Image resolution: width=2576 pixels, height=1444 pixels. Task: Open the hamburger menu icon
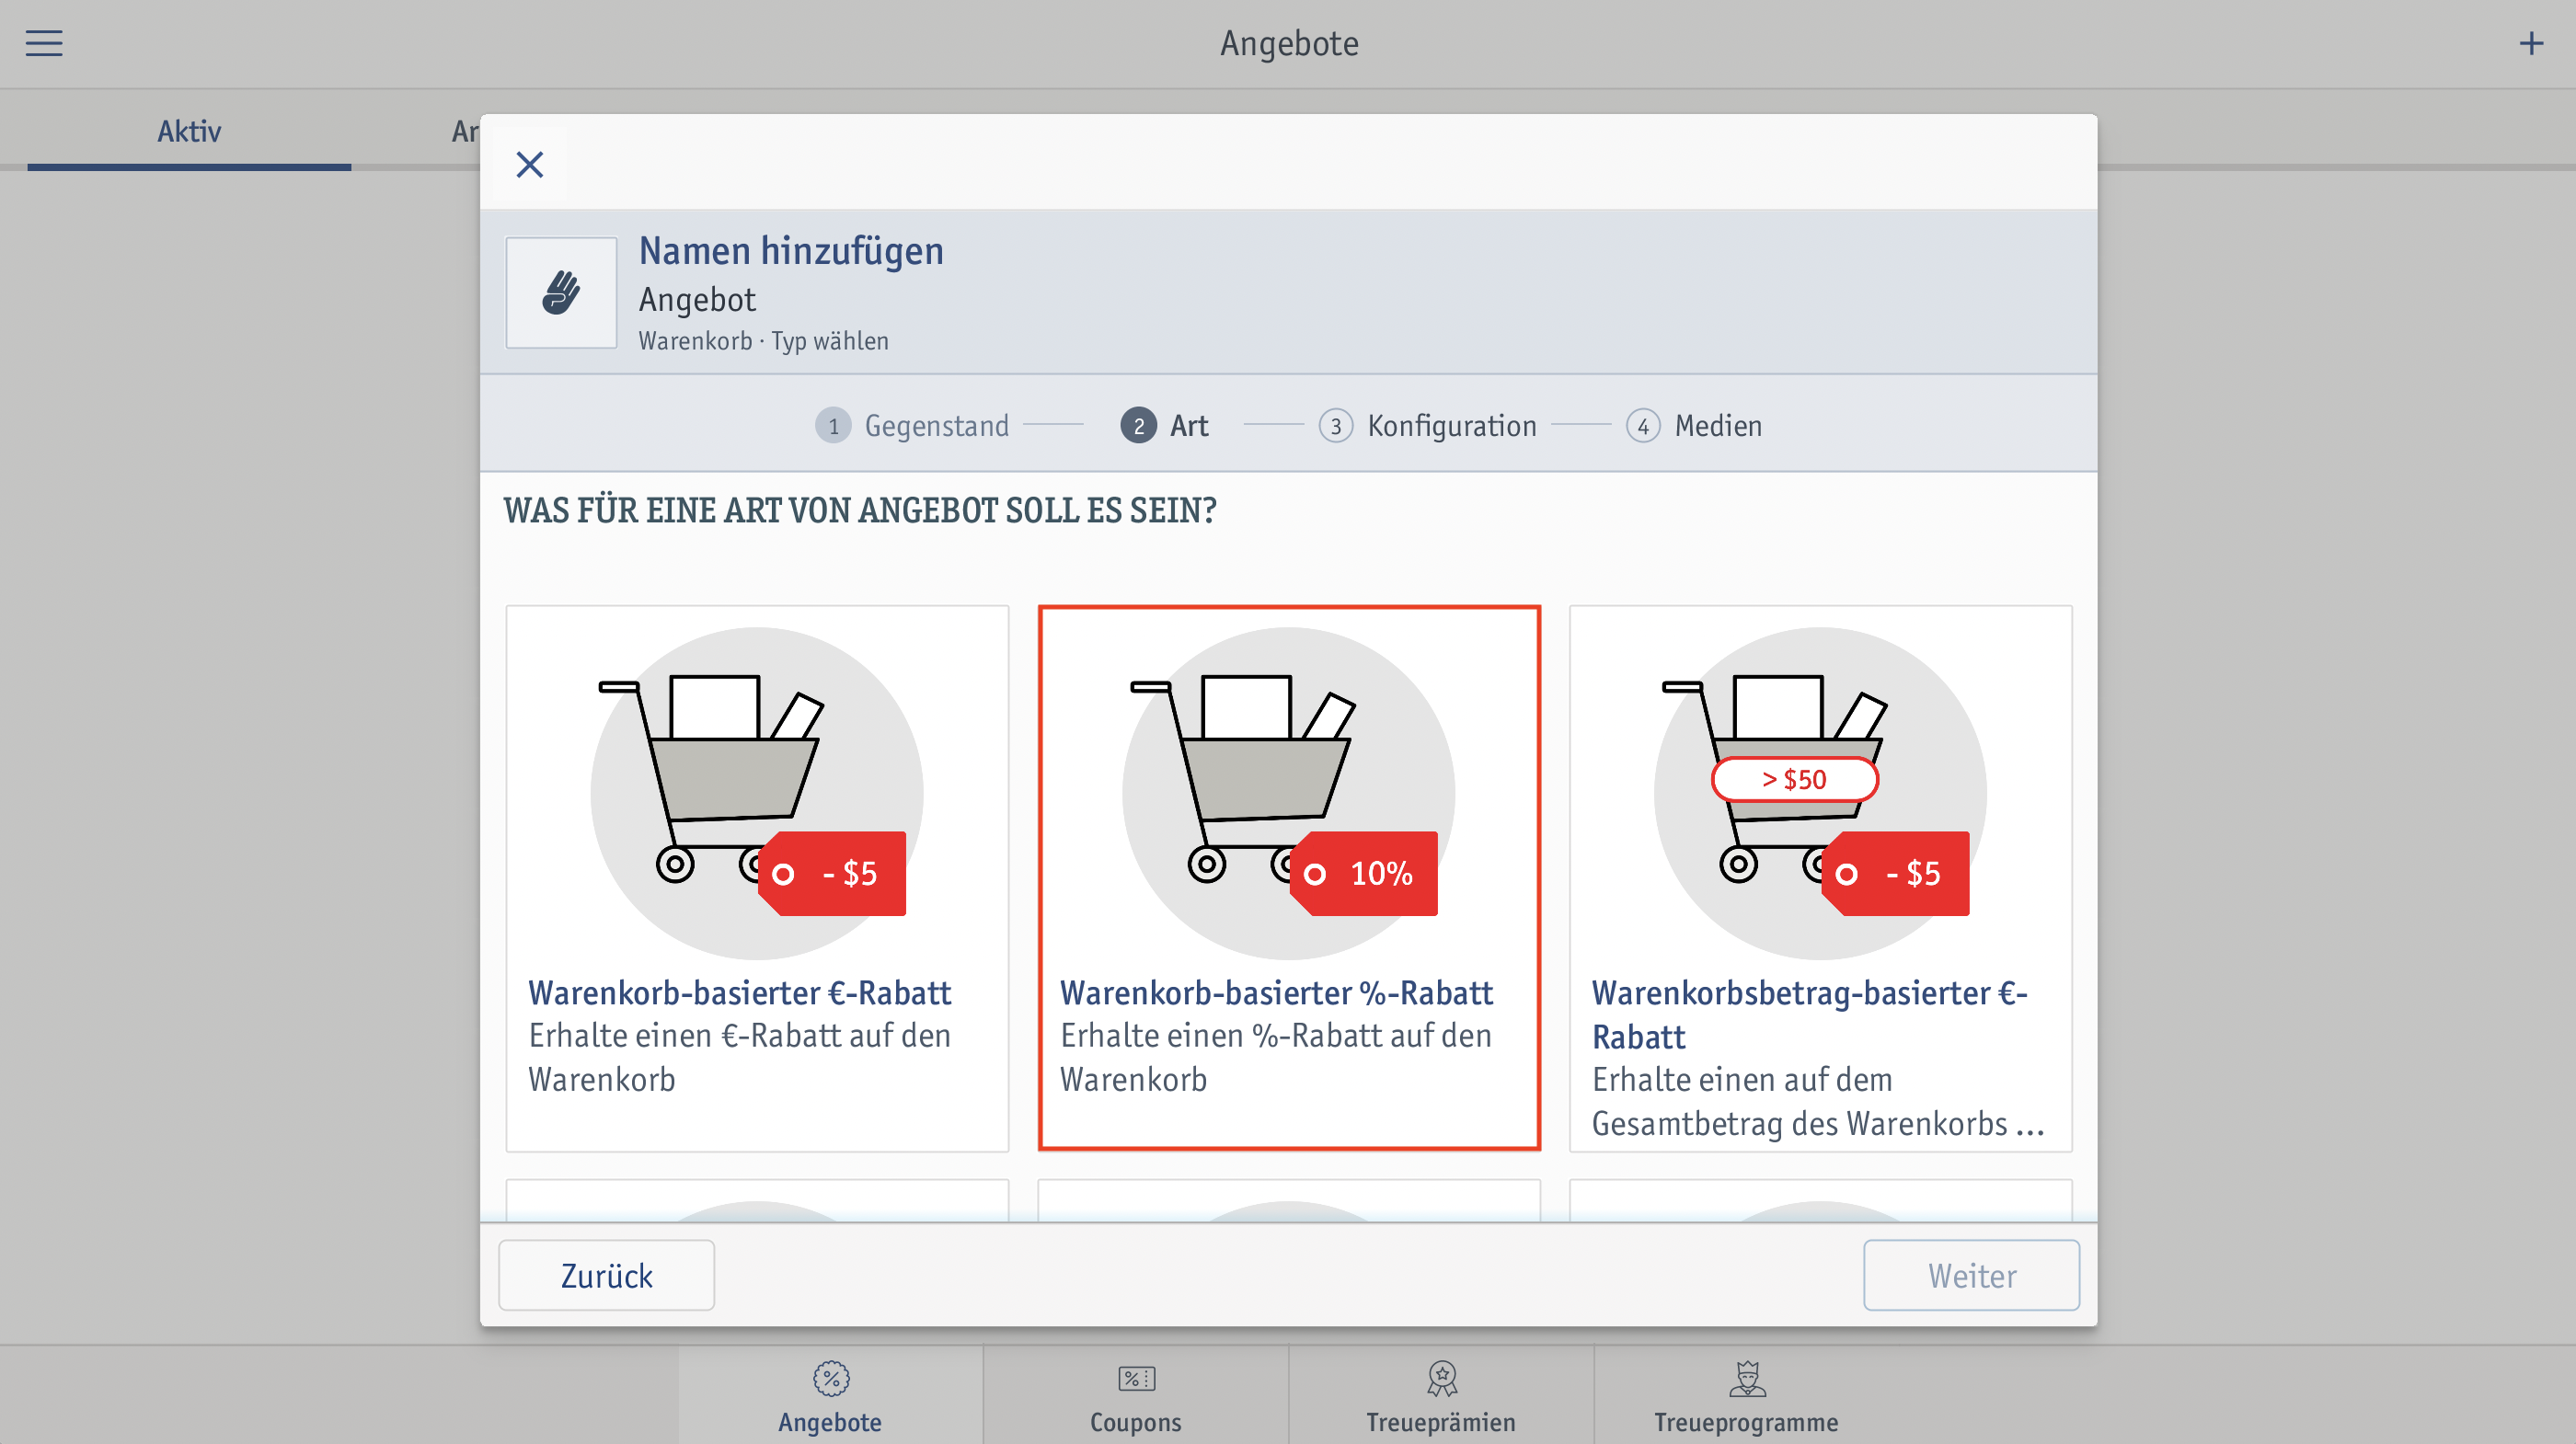(44, 43)
